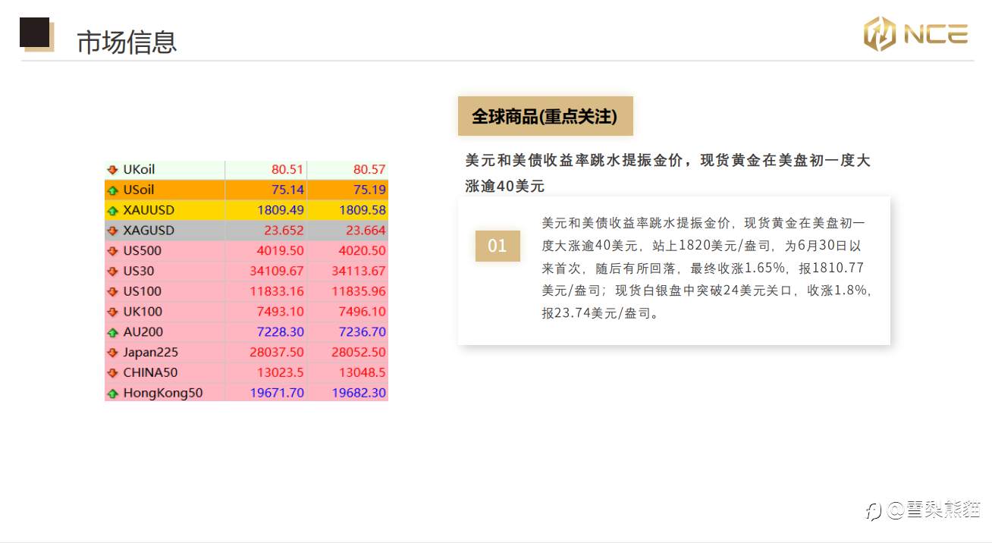
Task: Click the NCE logo in the header
Action: 915,34
